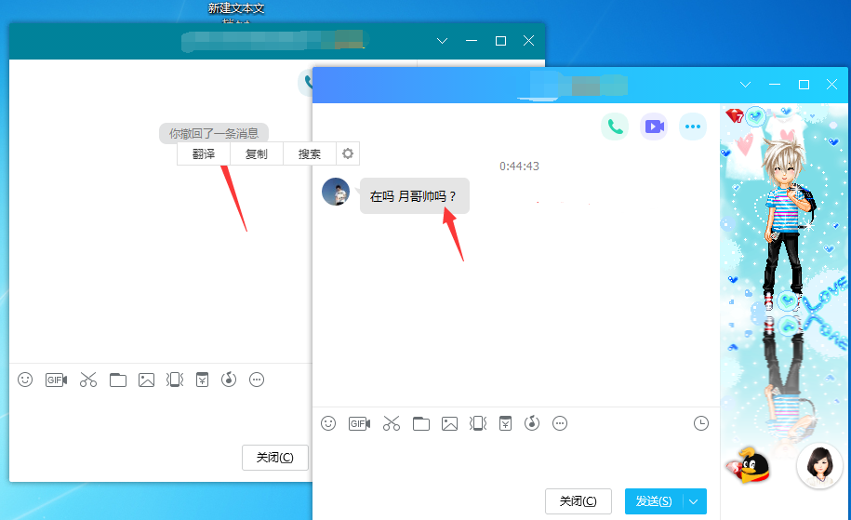Click the message bubble 在吗 月哥帅吗？
Viewport: 851px width, 520px height.
click(x=415, y=196)
